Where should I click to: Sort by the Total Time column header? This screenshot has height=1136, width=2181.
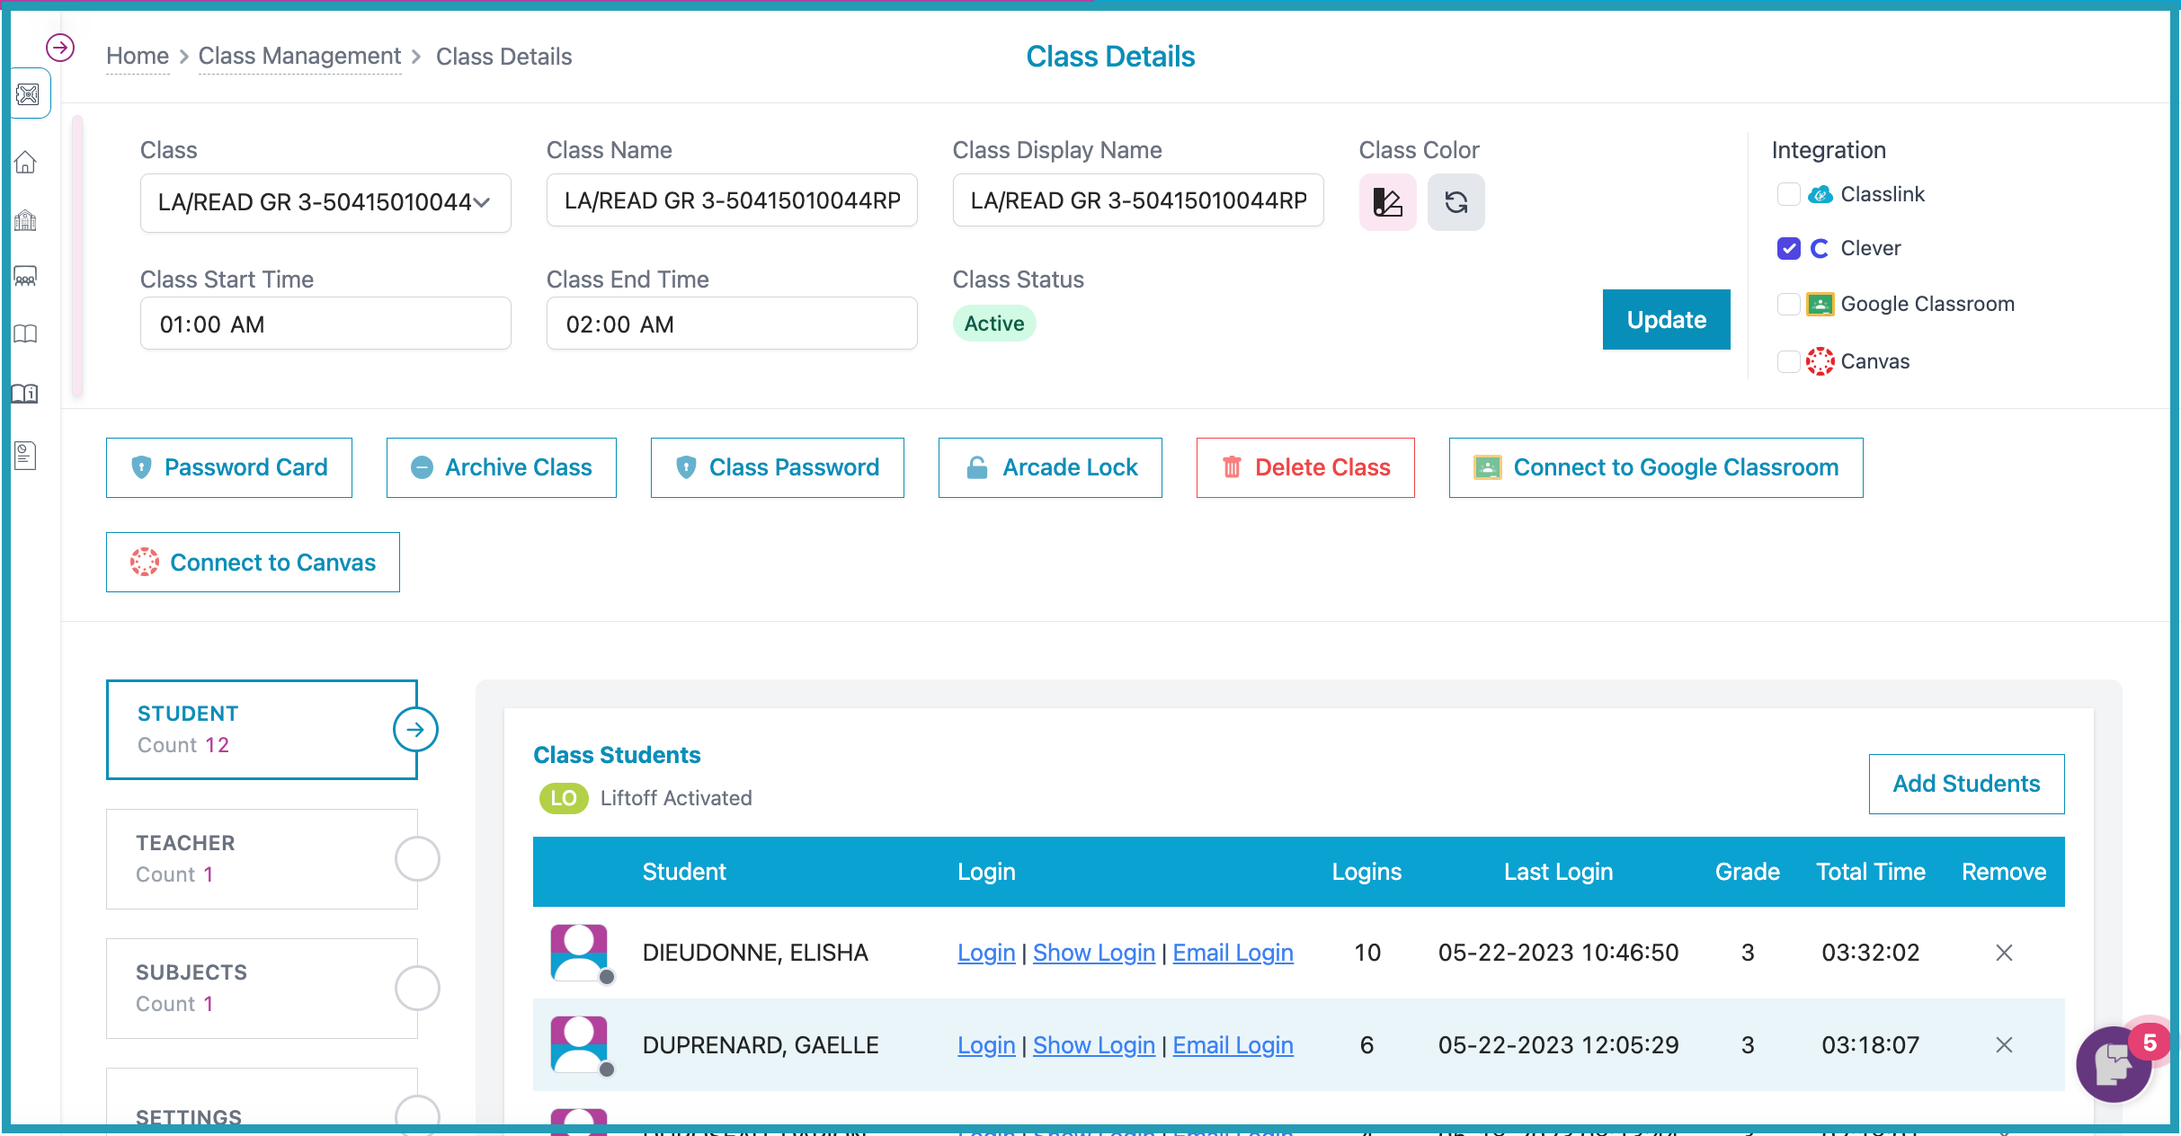(x=1871, y=872)
